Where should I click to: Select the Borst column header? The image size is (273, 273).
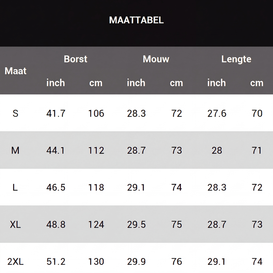tap(75, 59)
